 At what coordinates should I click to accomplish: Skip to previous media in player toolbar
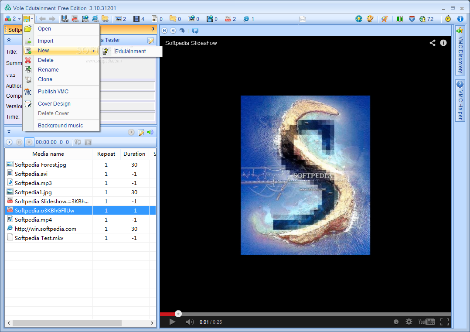(164, 30)
